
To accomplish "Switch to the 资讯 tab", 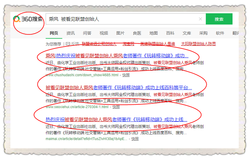I will point(70,33).
